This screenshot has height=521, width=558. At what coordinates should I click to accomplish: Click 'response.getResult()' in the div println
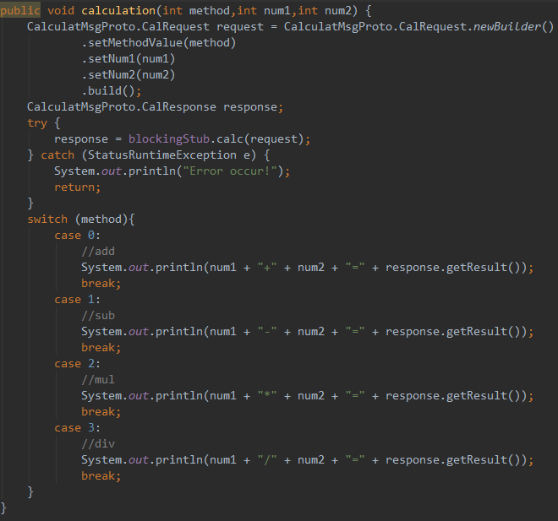[453, 460]
